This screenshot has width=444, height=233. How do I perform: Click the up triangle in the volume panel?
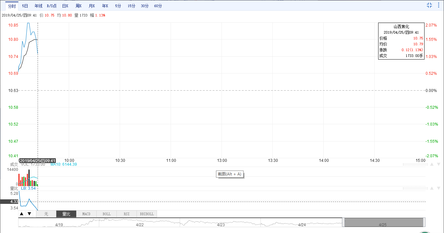tap(431, 164)
